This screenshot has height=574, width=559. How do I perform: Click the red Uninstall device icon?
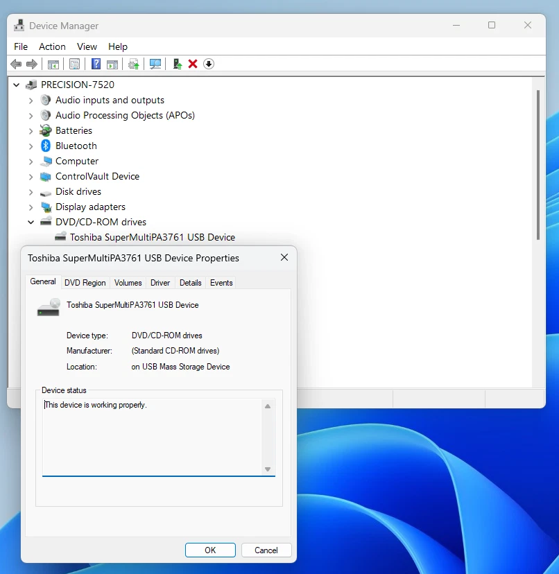coord(193,64)
